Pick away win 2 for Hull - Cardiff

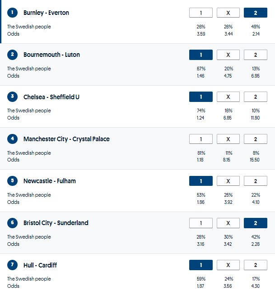point(255,265)
